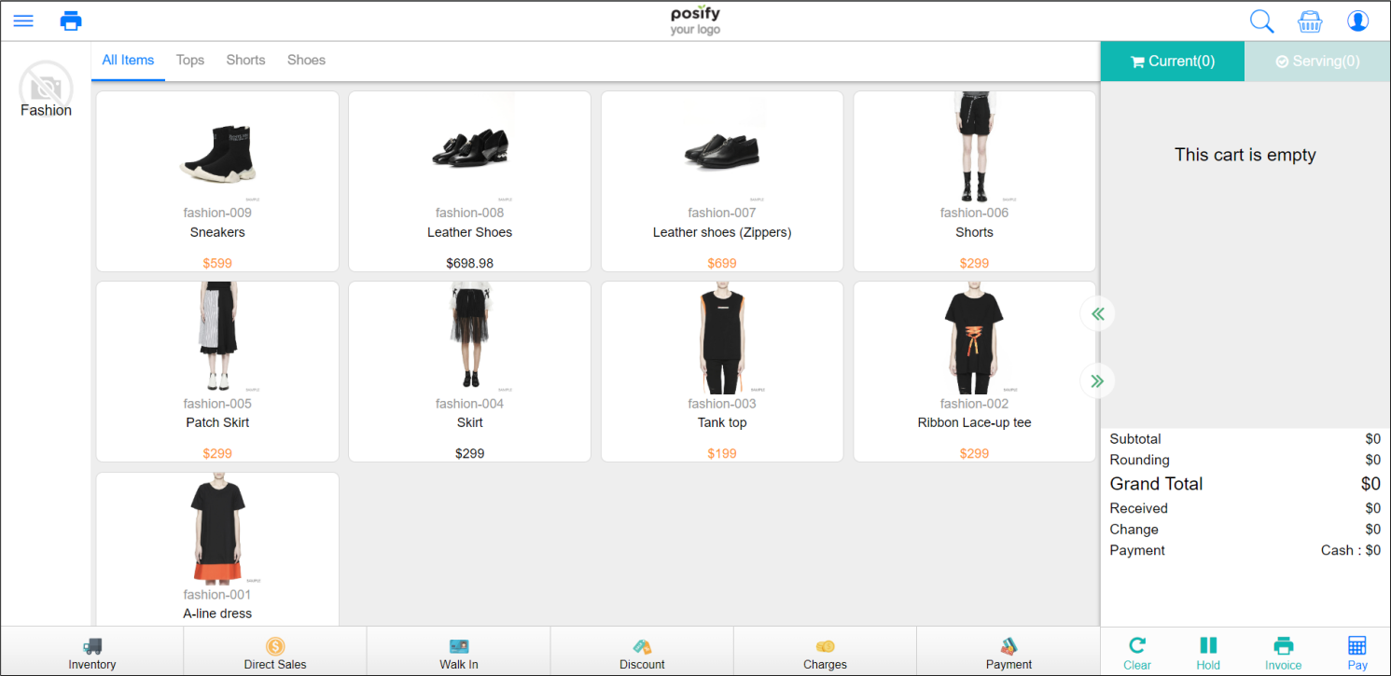The width and height of the screenshot is (1391, 676).
Task: Switch to the Shoes tab
Action: pyautogui.click(x=306, y=60)
